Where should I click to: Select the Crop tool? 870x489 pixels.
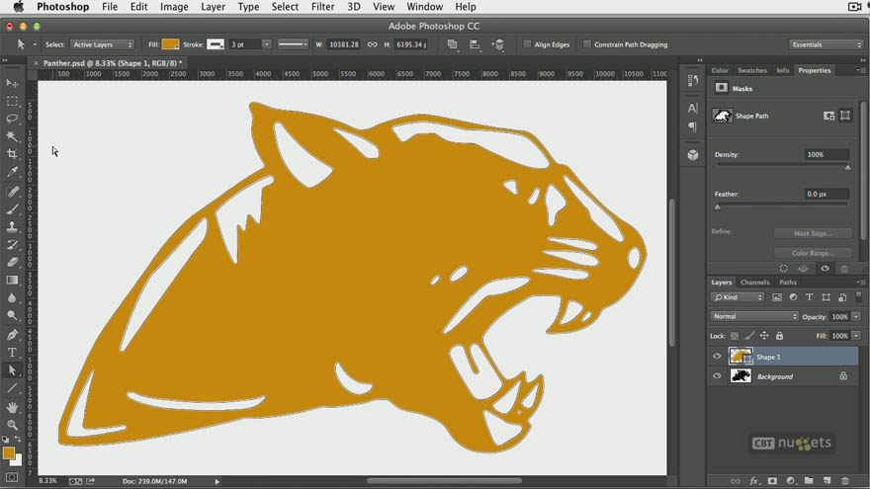click(12, 153)
